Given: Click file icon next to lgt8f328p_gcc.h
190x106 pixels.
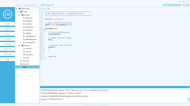Looking at the screenshot, I should (x=24, y=36).
